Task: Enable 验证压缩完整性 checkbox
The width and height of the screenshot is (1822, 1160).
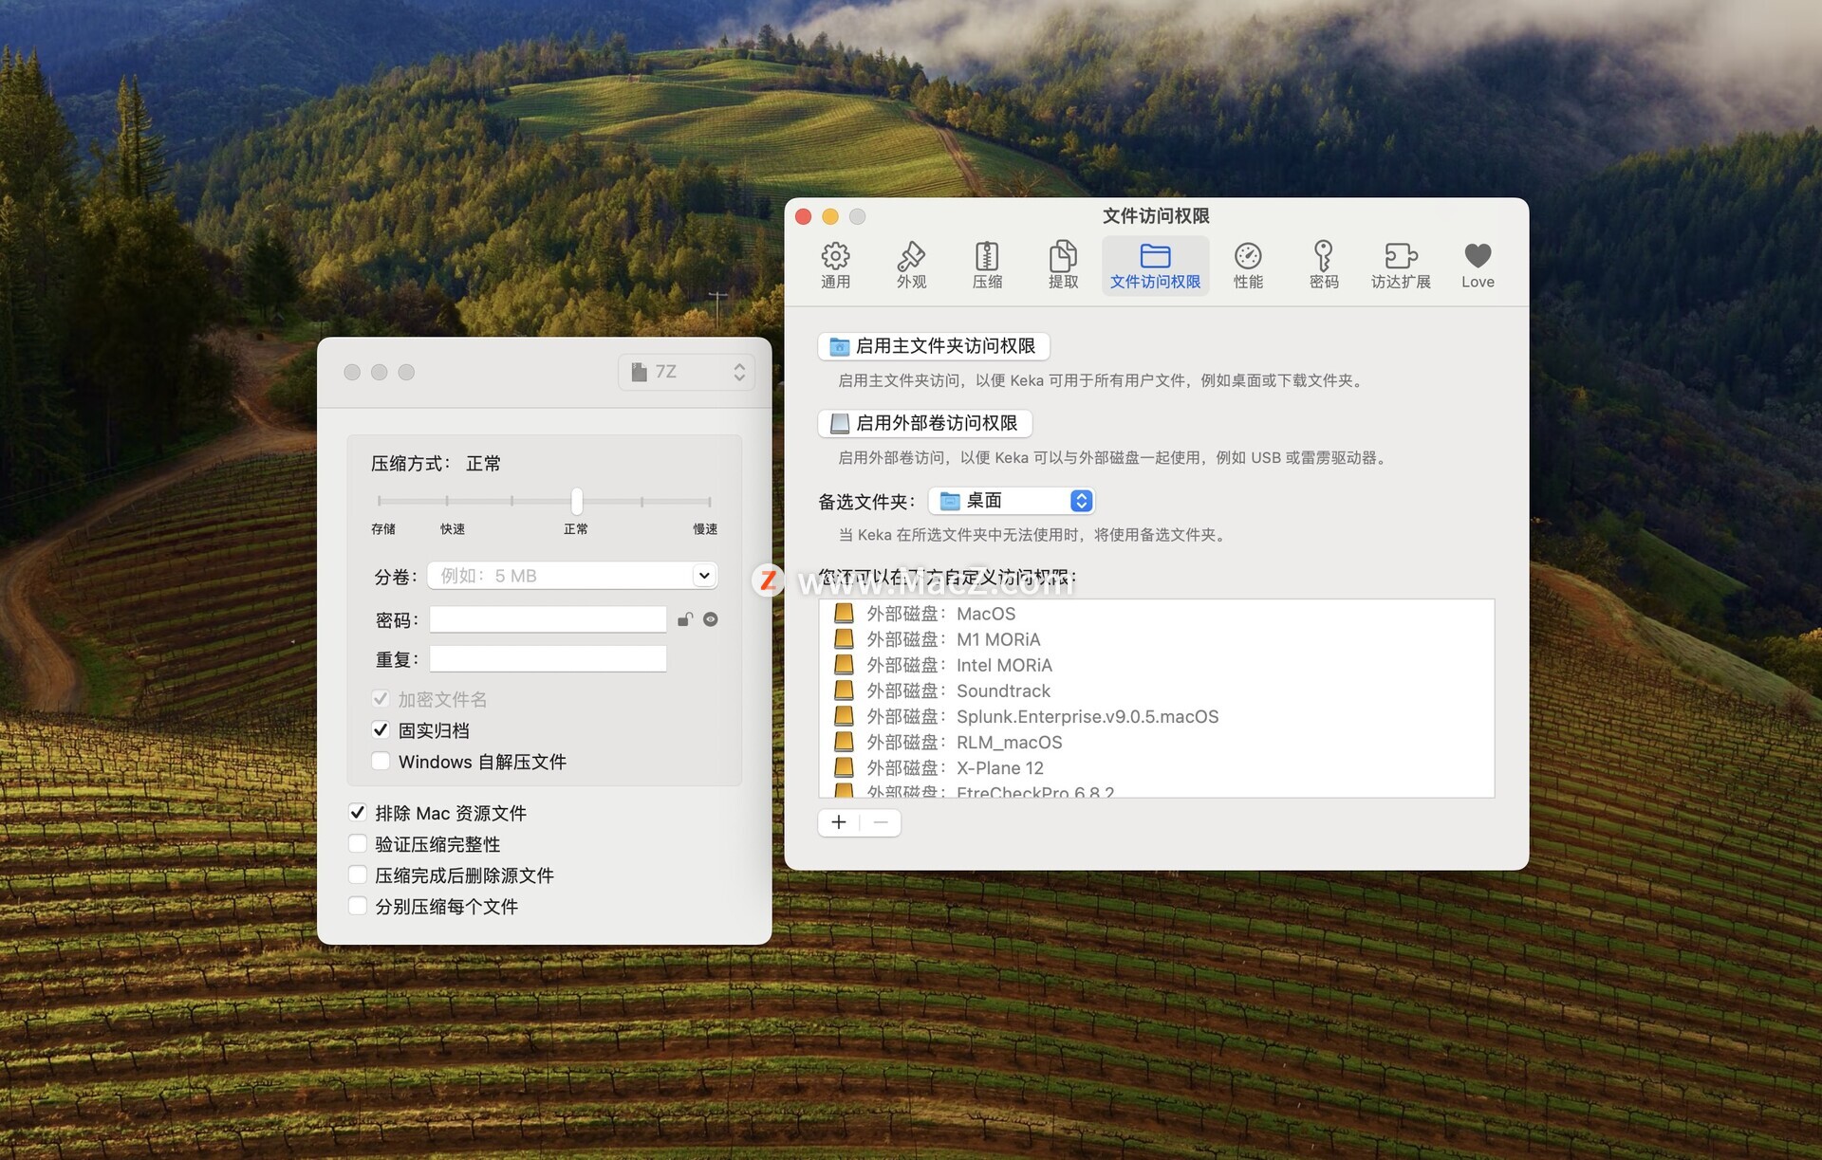Action: pos(358,843)
